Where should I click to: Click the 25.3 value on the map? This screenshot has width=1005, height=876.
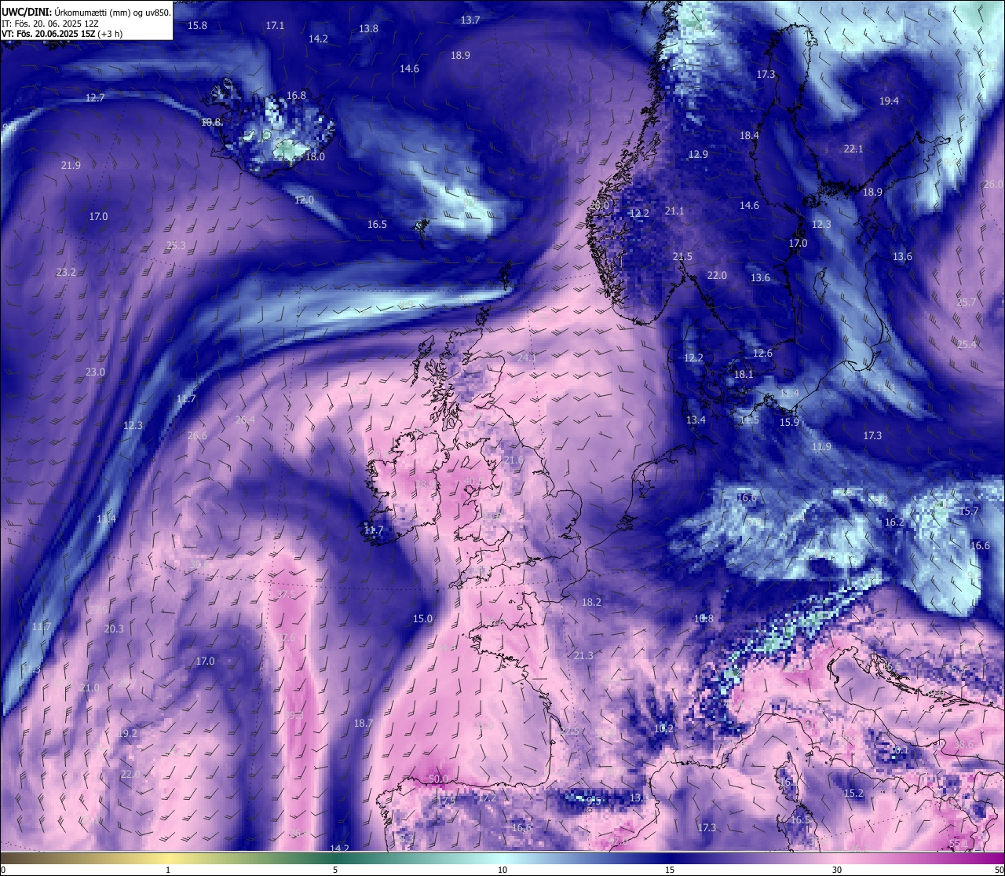click(x=177, y=245)
